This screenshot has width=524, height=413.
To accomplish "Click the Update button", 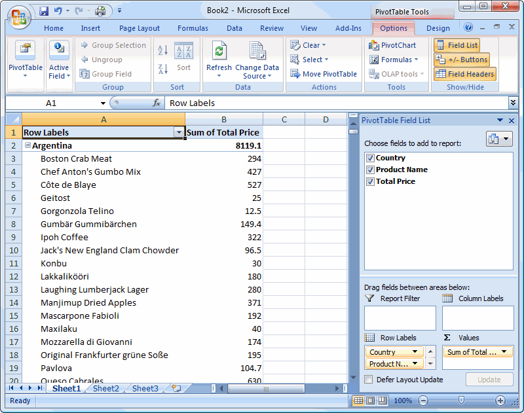I will (489, 379).
